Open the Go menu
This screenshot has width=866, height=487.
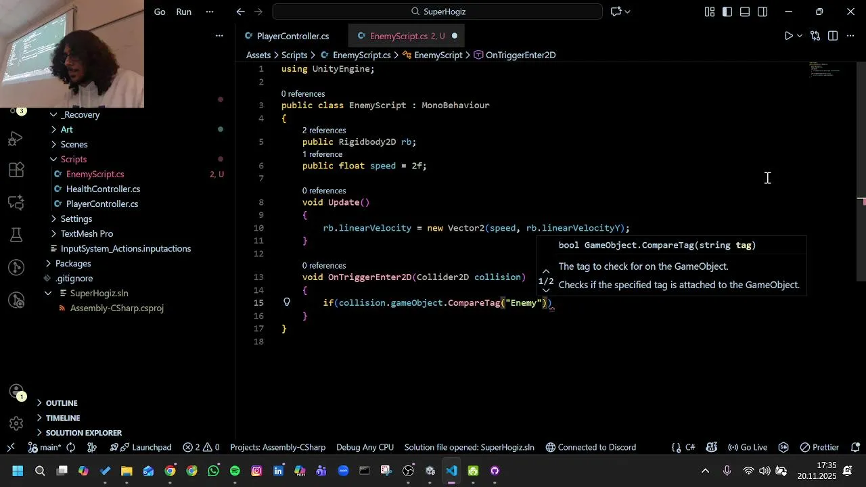point(160,11)
